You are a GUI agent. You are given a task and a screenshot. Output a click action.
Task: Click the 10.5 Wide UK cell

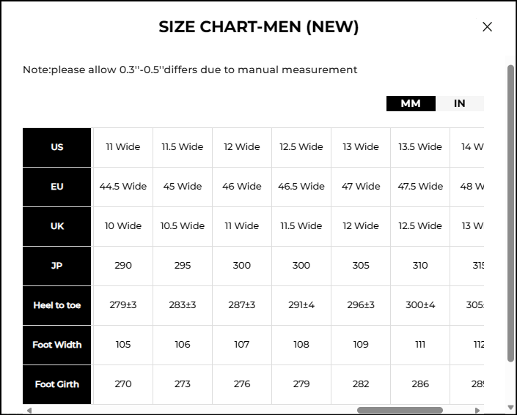coord(183,226)
